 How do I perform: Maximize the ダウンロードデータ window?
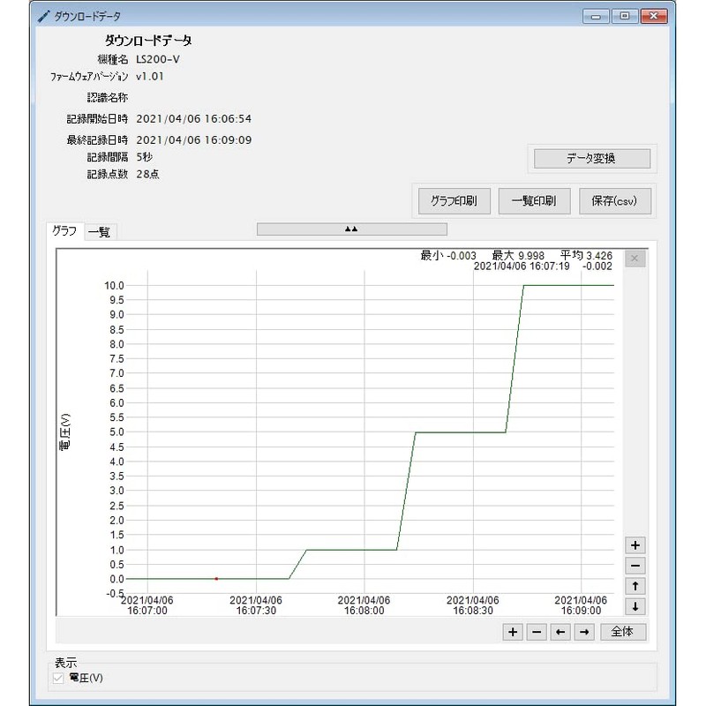[625, 16]
